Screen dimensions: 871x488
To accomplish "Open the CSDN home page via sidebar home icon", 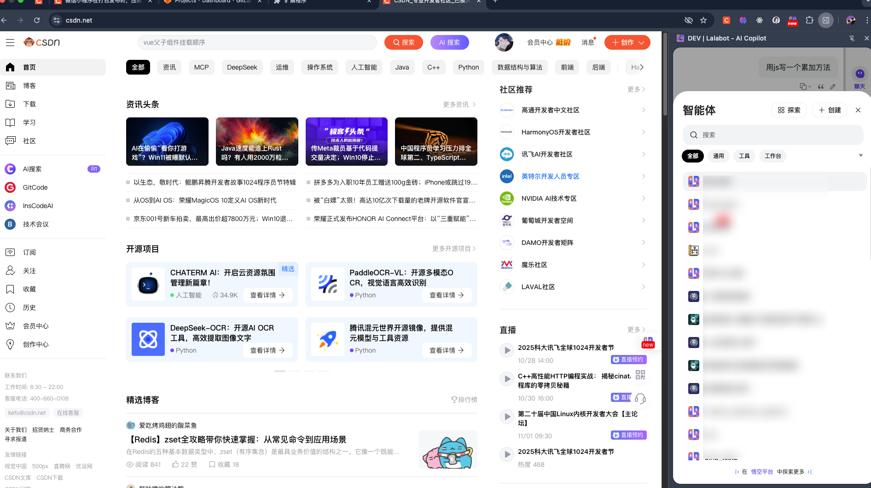I will click(10, 67).
